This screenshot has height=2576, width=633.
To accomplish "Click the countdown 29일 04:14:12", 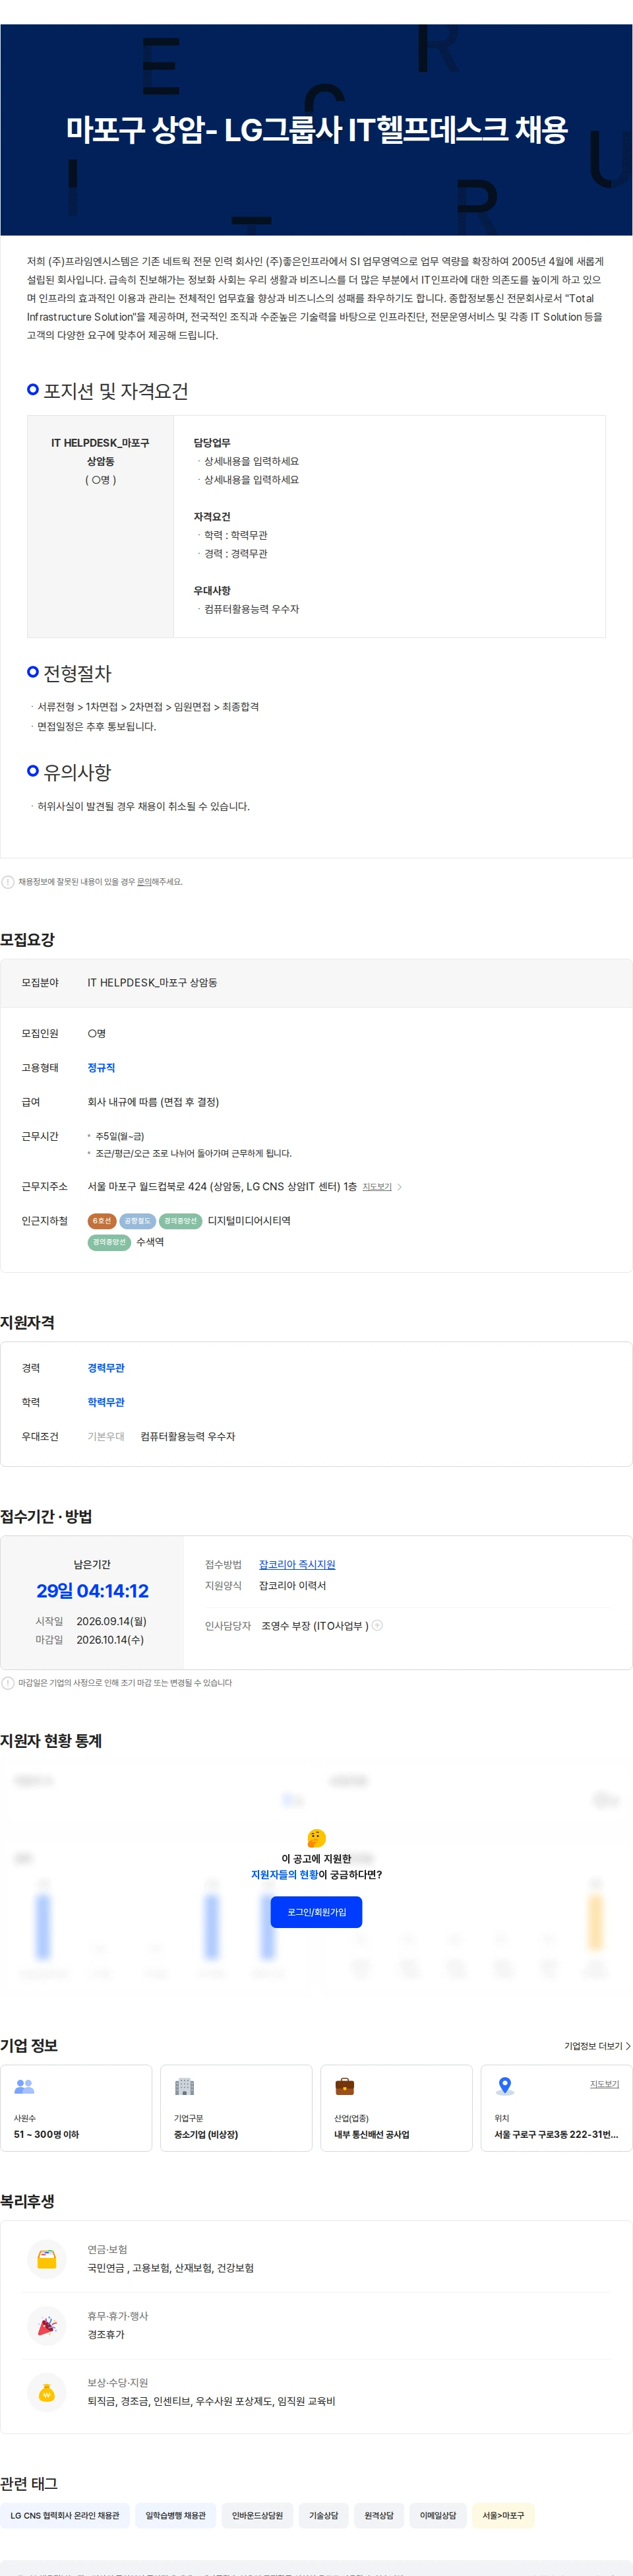I will 92,1590.
